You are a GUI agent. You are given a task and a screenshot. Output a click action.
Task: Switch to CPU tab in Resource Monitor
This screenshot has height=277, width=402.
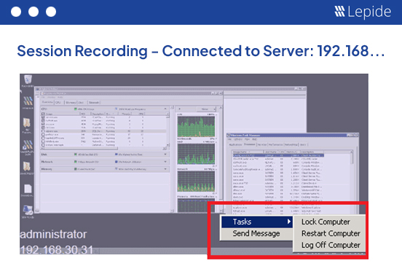click(58, 103)
